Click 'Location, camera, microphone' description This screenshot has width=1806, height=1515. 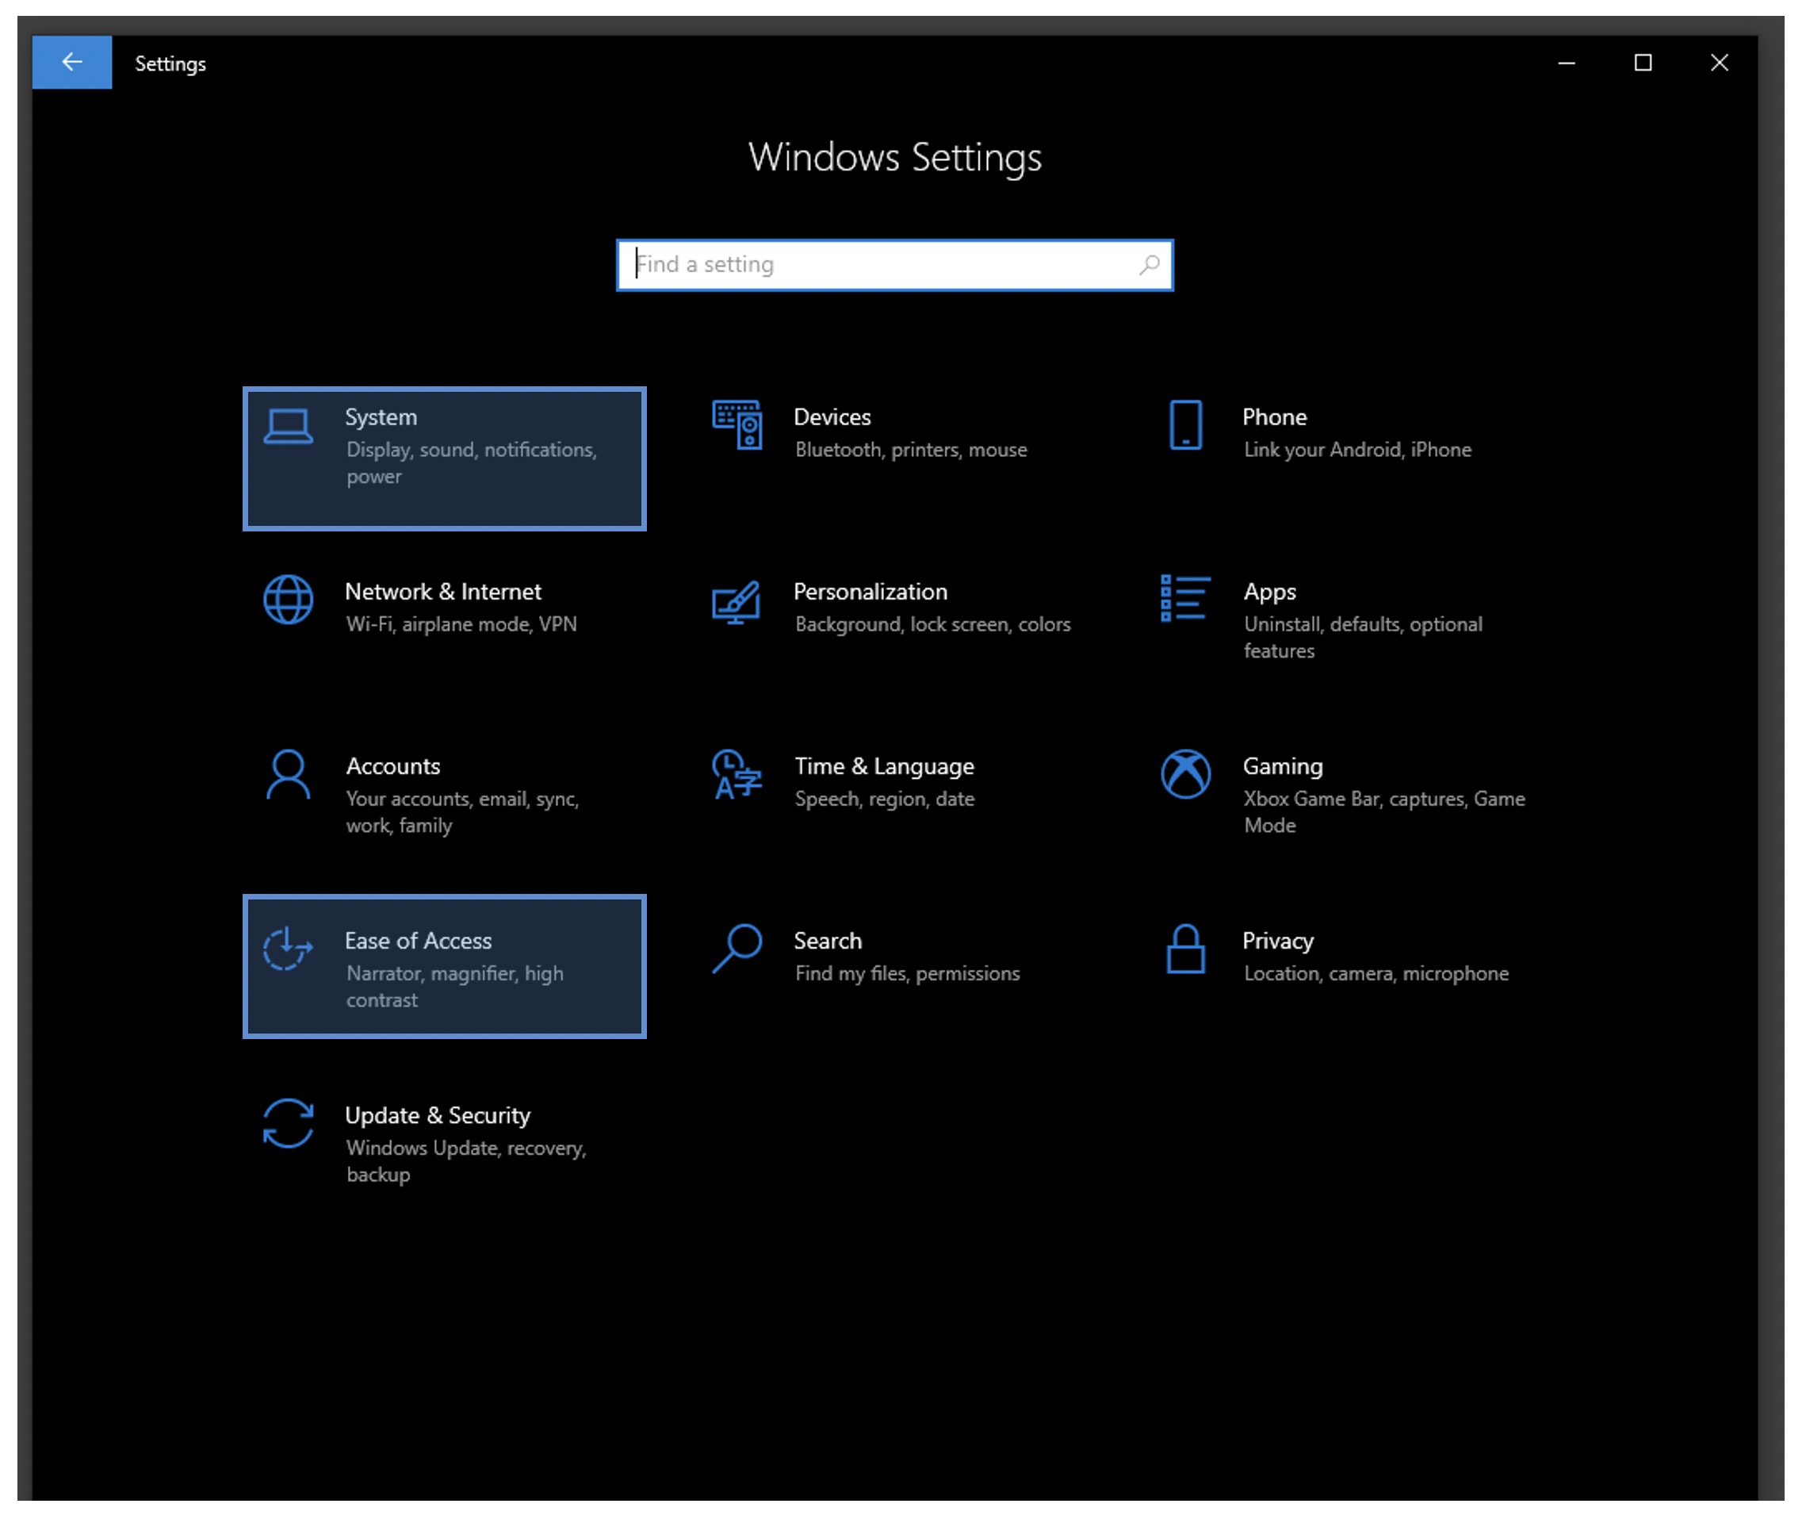(1376, 975)
